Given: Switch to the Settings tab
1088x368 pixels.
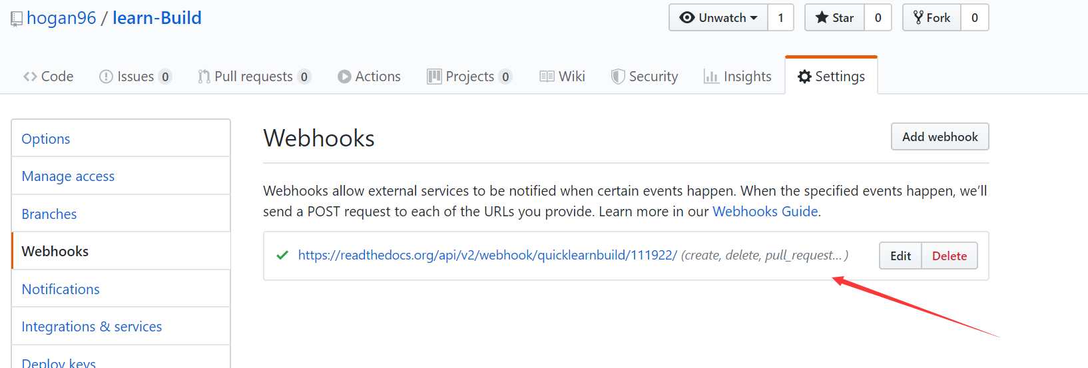Looking at the screenshot, I should (x=831, y=77).
